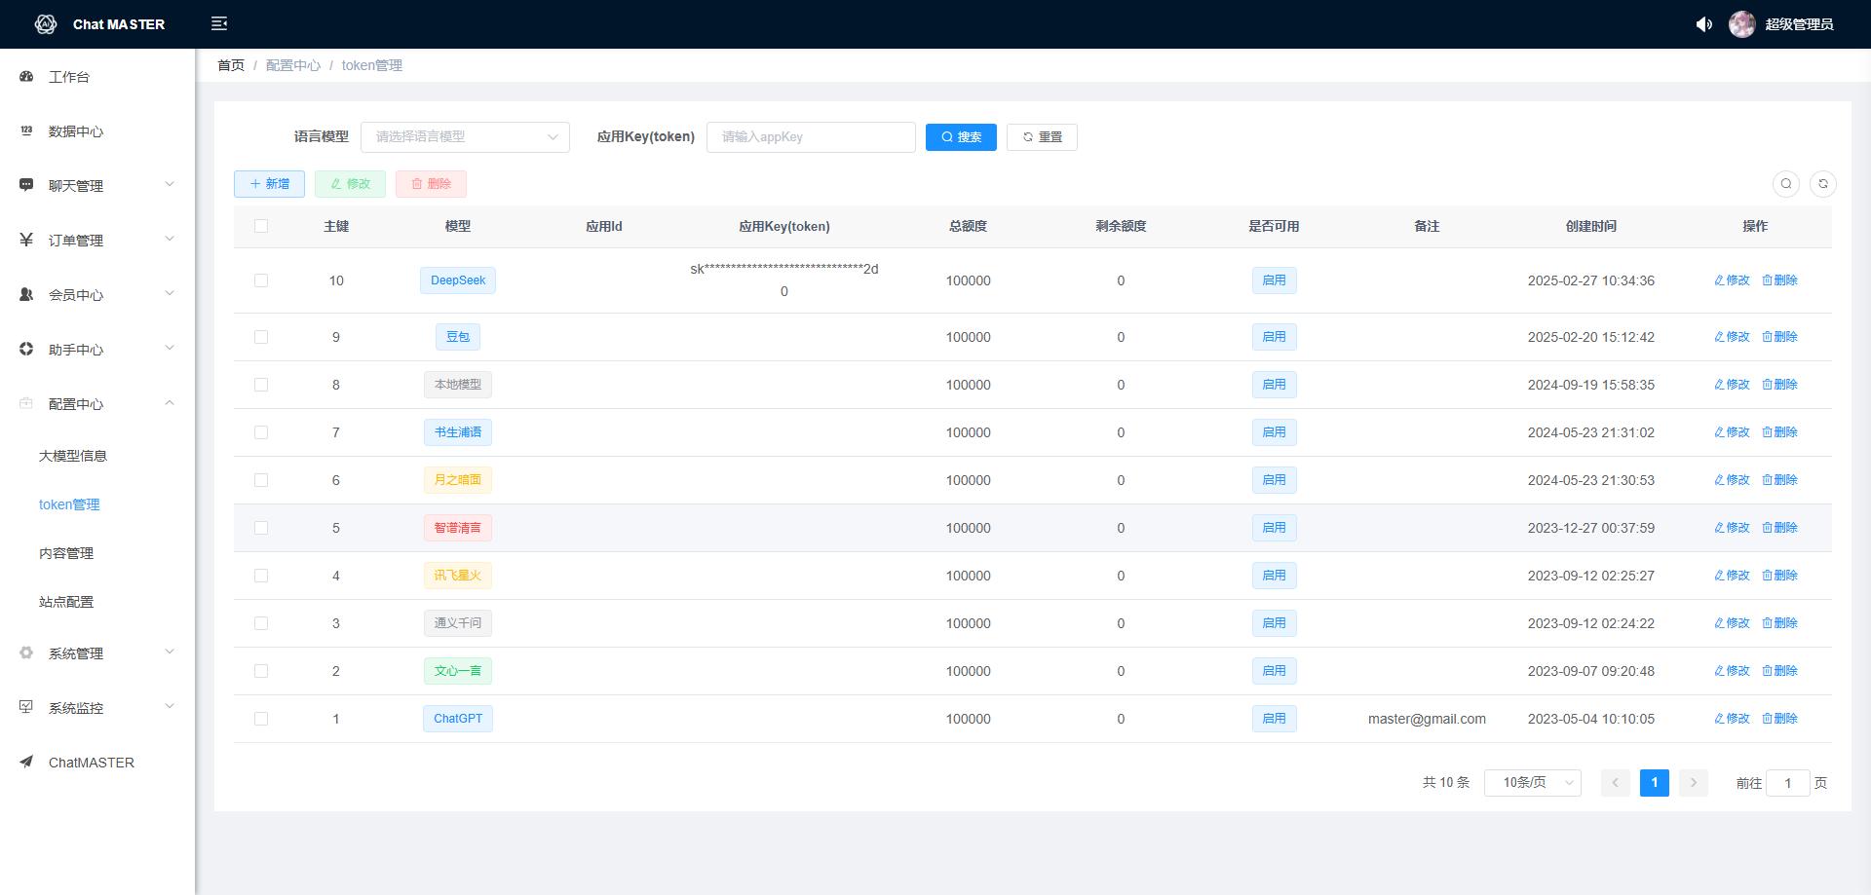This screenshot has height=895, width=1871.
Task: Expand the 聊天管理 menu chevron
Action: (170, 184)
